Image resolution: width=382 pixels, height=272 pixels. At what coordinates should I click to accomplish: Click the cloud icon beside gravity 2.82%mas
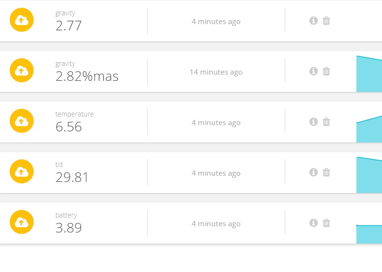[22, 71]
